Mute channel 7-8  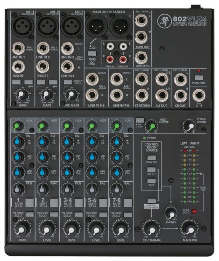(x=128, y=202)
